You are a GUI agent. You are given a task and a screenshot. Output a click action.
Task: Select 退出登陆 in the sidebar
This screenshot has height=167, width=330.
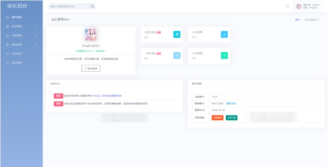[21, 62]
